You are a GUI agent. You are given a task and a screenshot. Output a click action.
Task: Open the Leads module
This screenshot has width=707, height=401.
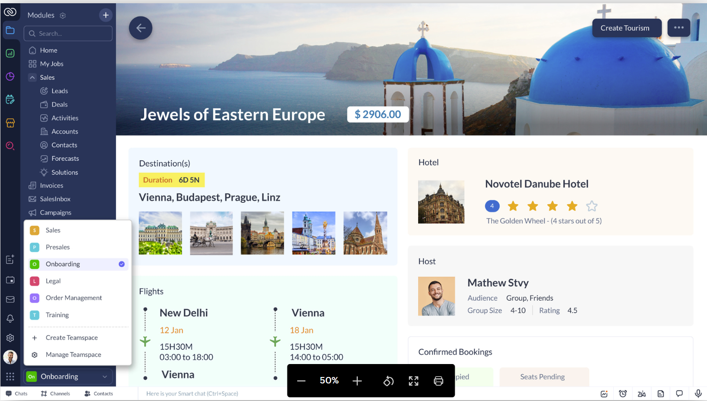click(x=60, y=91)
